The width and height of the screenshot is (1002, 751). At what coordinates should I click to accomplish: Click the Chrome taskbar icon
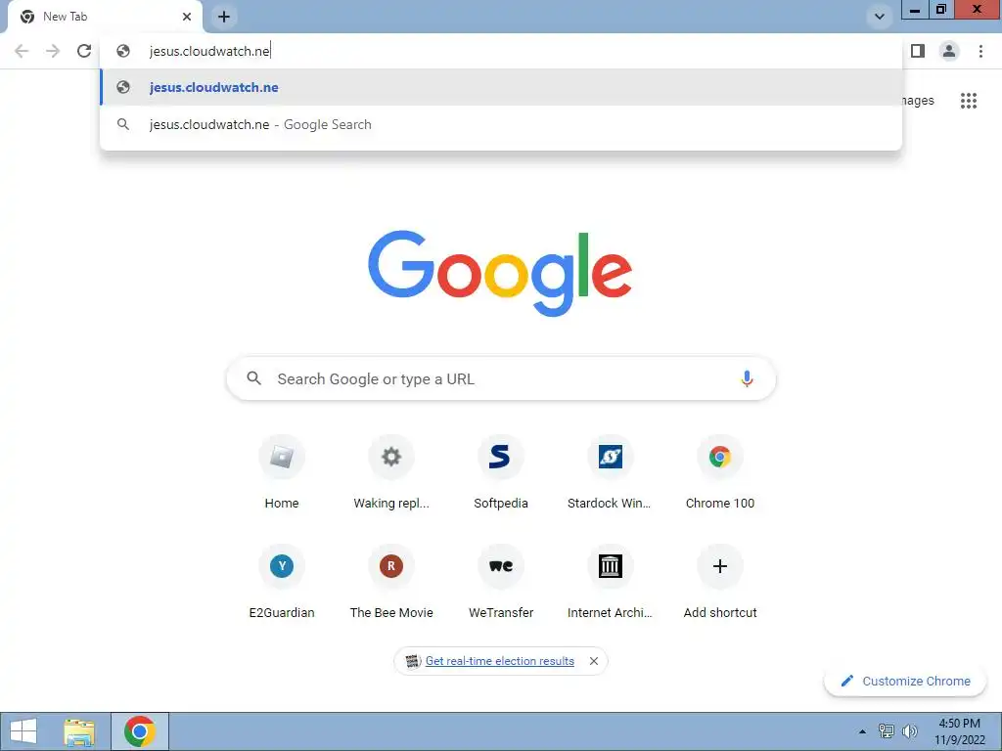(x=140, y=731)
